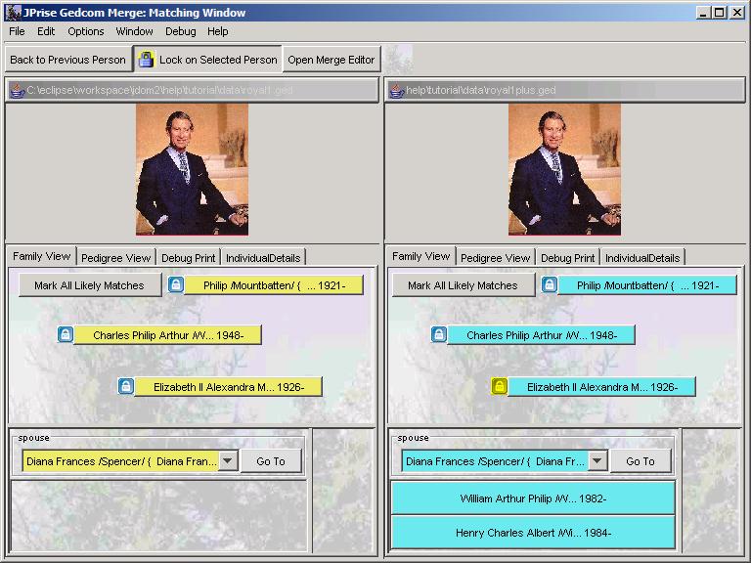This screenshot has height=563, width=751.
Task: Expand the left spouse dropdown arrow
Action: click(228, 461)
